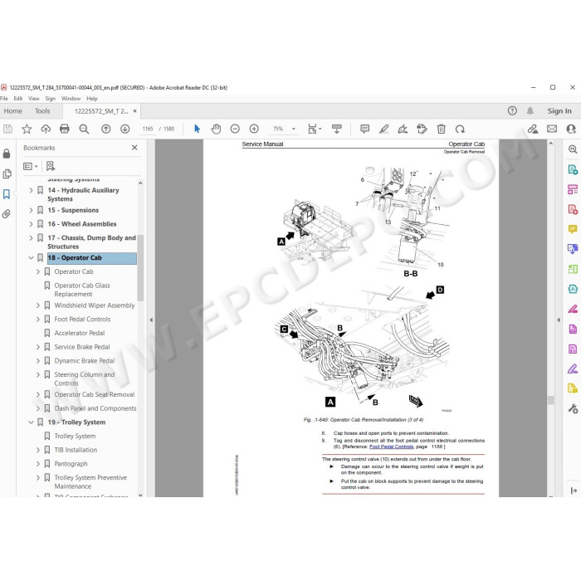Open the Edit menu

coord(17,99)
